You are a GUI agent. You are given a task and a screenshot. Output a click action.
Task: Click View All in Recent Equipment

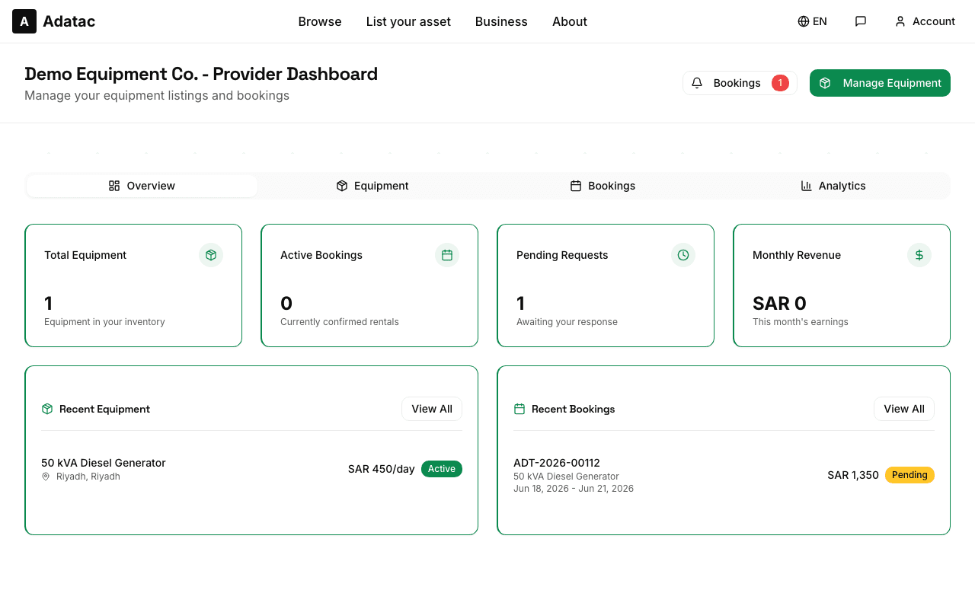point(432,409)
